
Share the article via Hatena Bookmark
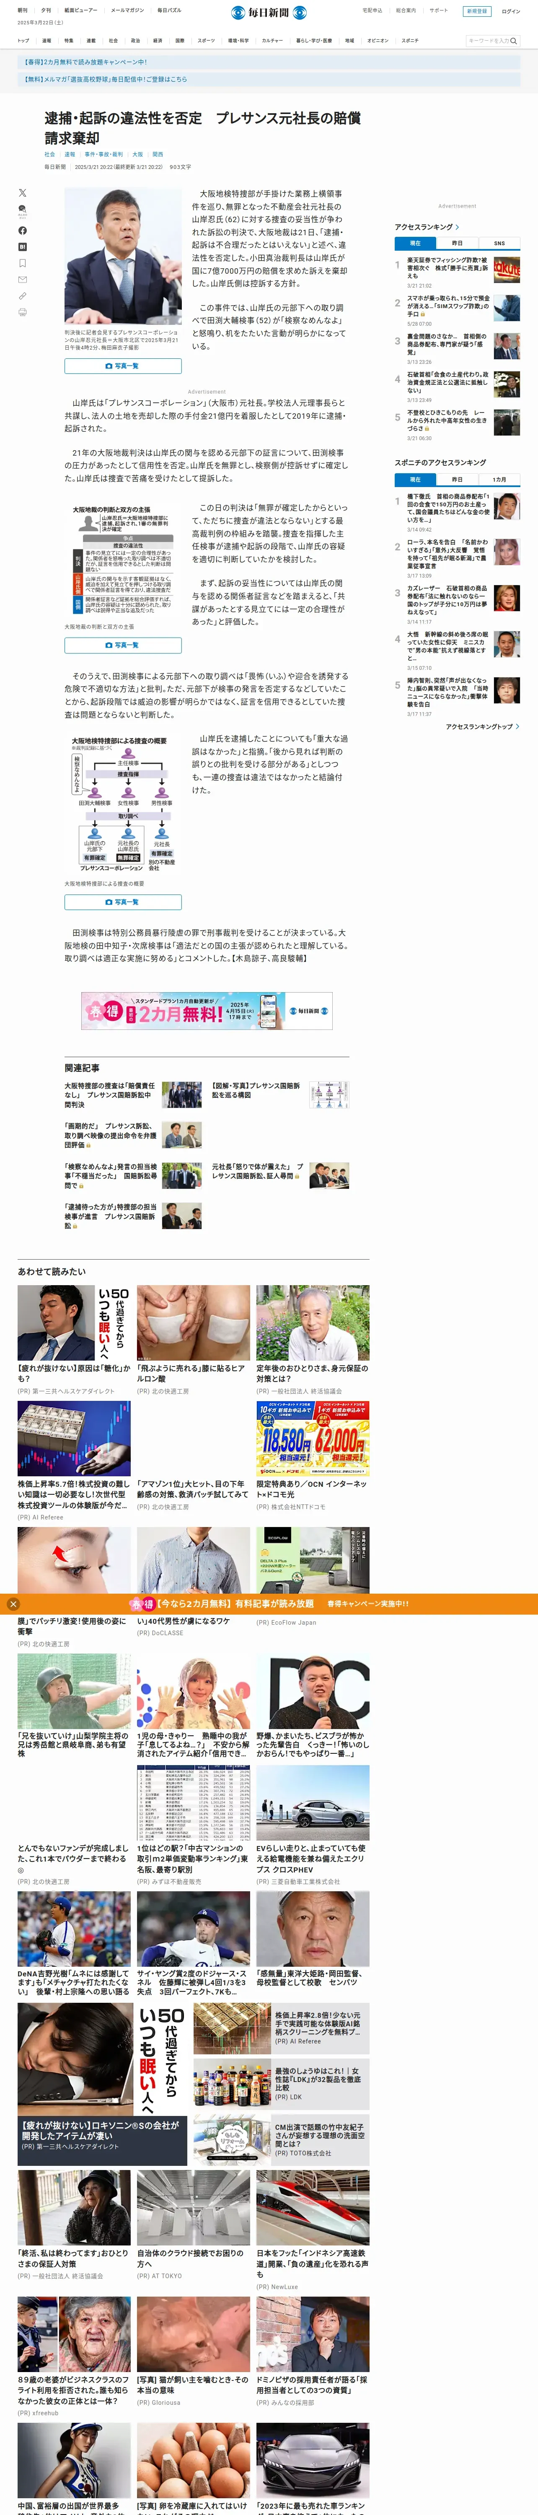point(23,247)
